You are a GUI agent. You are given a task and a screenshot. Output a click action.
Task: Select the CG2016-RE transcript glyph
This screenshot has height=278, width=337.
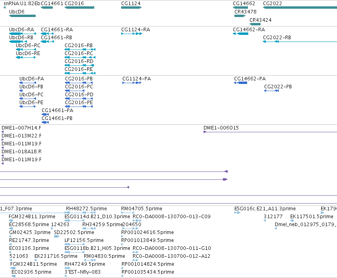click(80, 73)
